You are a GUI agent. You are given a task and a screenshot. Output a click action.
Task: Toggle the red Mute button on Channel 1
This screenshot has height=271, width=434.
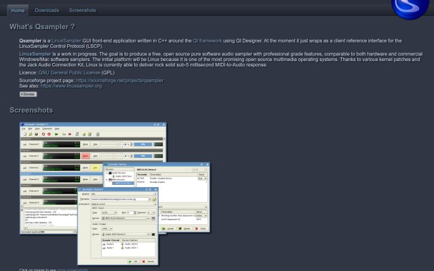85,156
